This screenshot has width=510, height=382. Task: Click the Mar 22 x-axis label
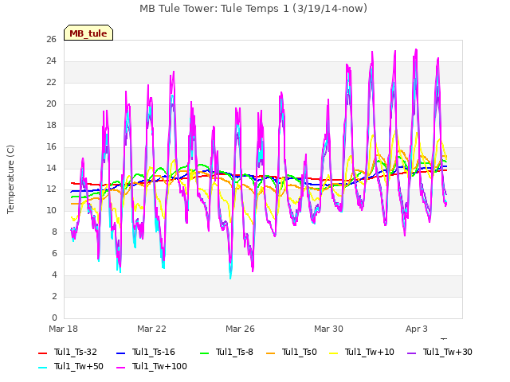click(x=151, y=329)
